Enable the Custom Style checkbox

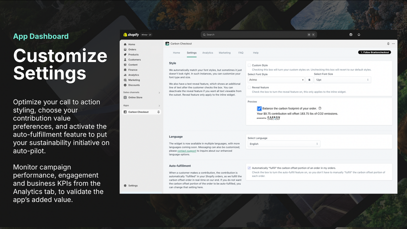click(x=249, y=65)
